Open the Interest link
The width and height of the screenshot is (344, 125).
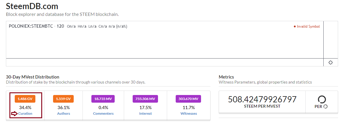click(145, 114)
